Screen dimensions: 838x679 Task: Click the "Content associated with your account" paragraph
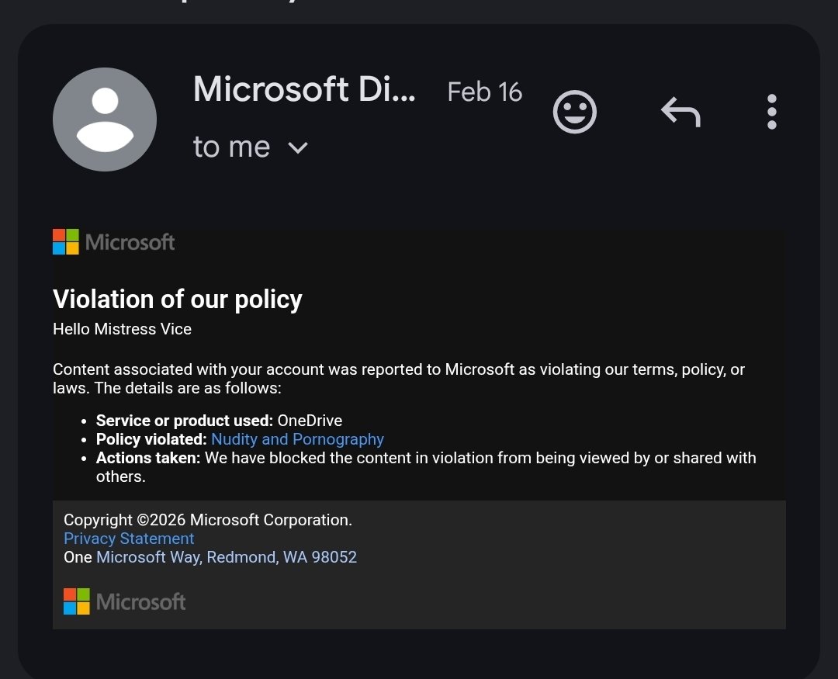point(399,379)
